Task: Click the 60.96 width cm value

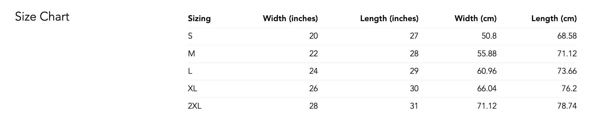Action: pos(487,71)
